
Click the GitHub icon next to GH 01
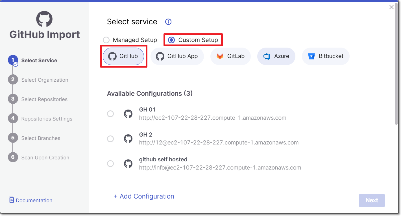(128, 114)
